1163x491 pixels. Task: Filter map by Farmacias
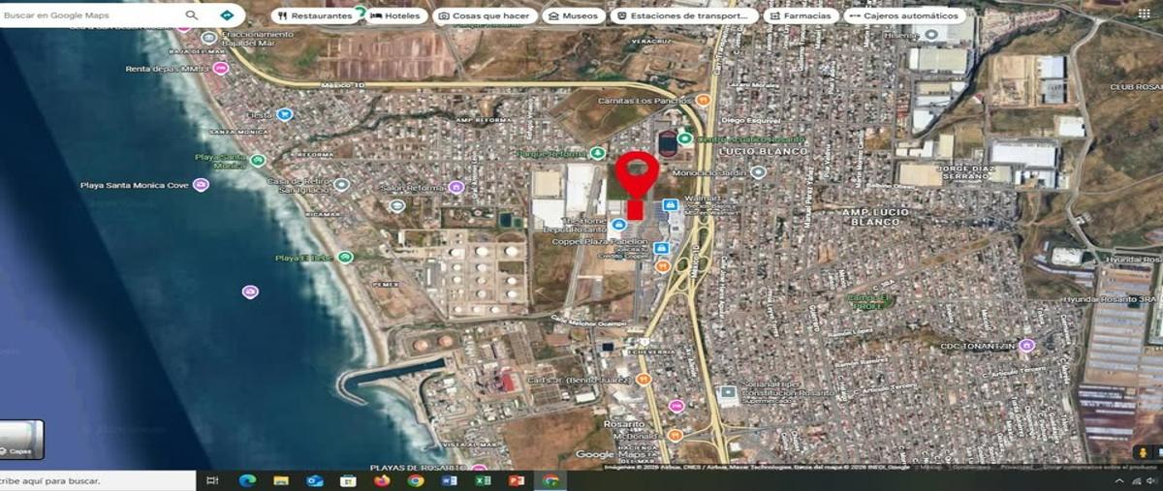[x=801, y=15]
